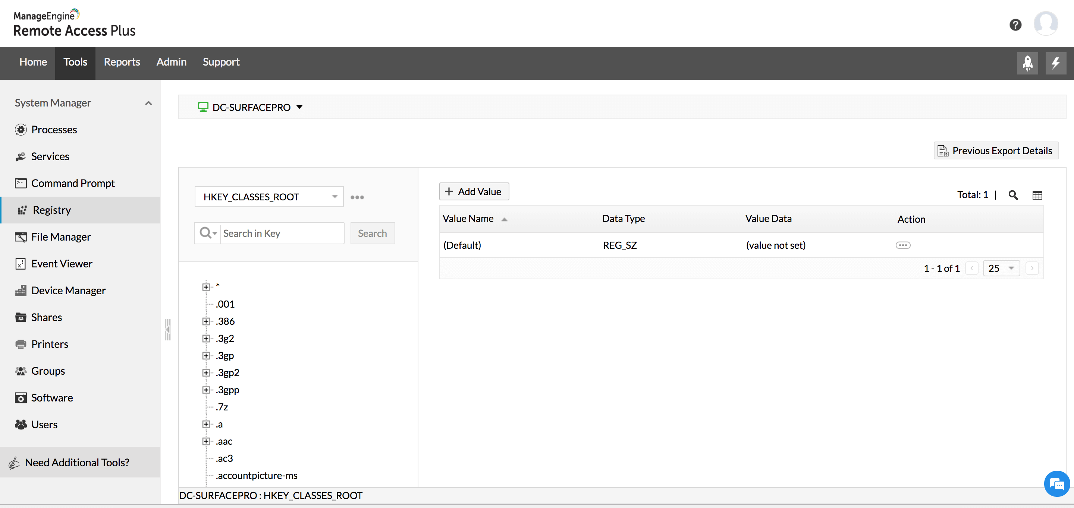Select File Manager in the sidebar
This screenshot has width=1074, height=508.
coord(61,236)
